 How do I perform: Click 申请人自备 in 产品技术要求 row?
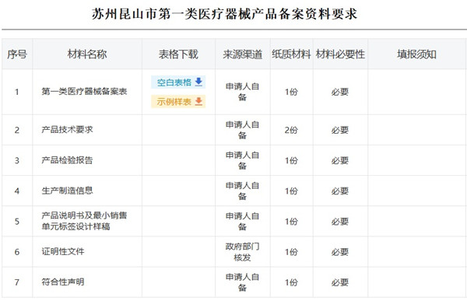[242, 130]
